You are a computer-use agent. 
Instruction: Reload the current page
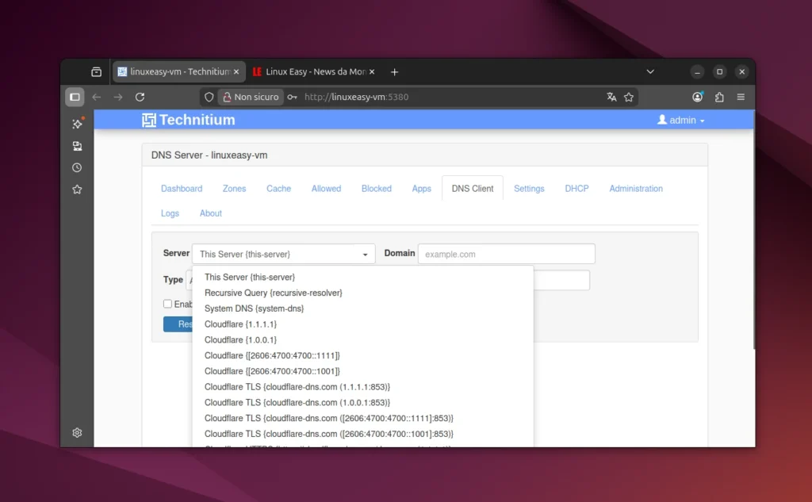(140, 97)
